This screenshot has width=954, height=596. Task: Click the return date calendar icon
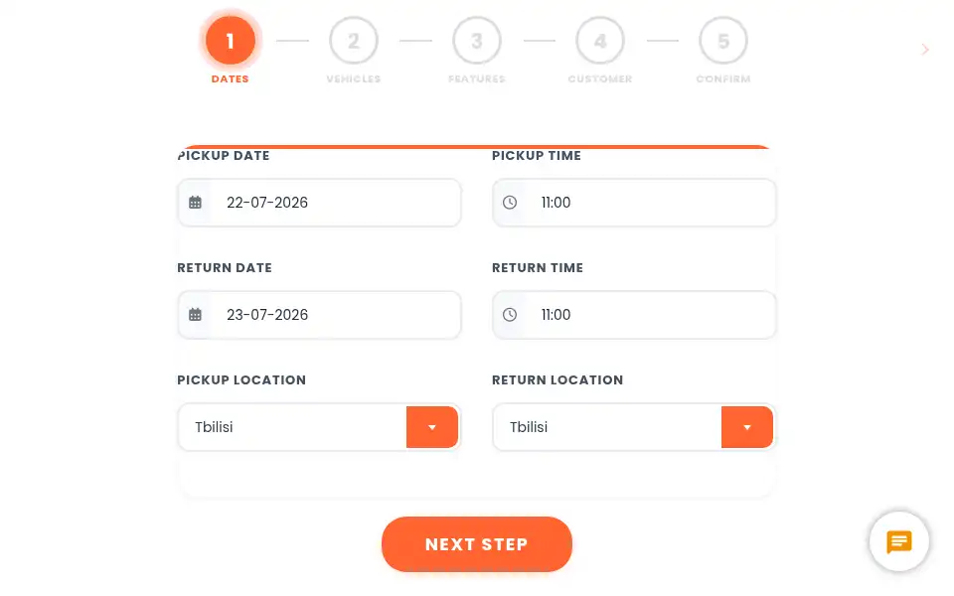(195, 315)
